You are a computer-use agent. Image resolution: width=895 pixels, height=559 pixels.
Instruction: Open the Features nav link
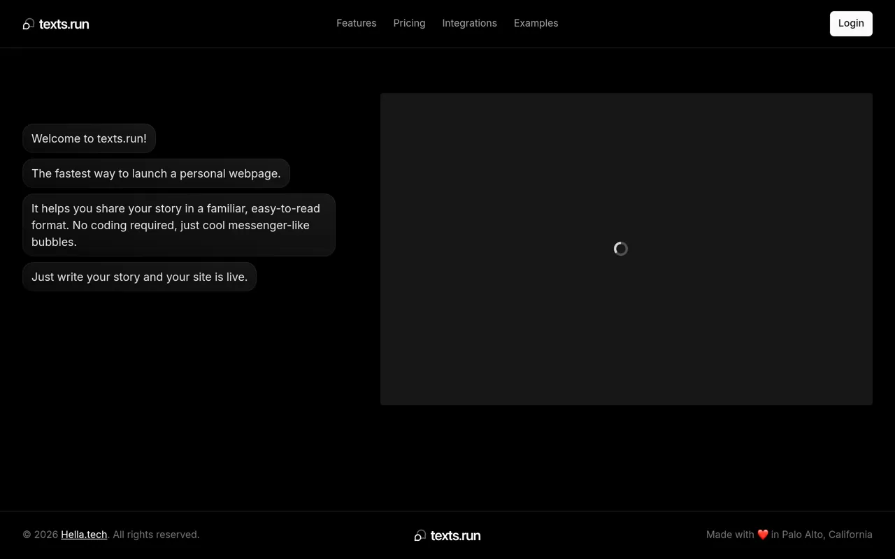pyautogui.click(x=356, y=23)
